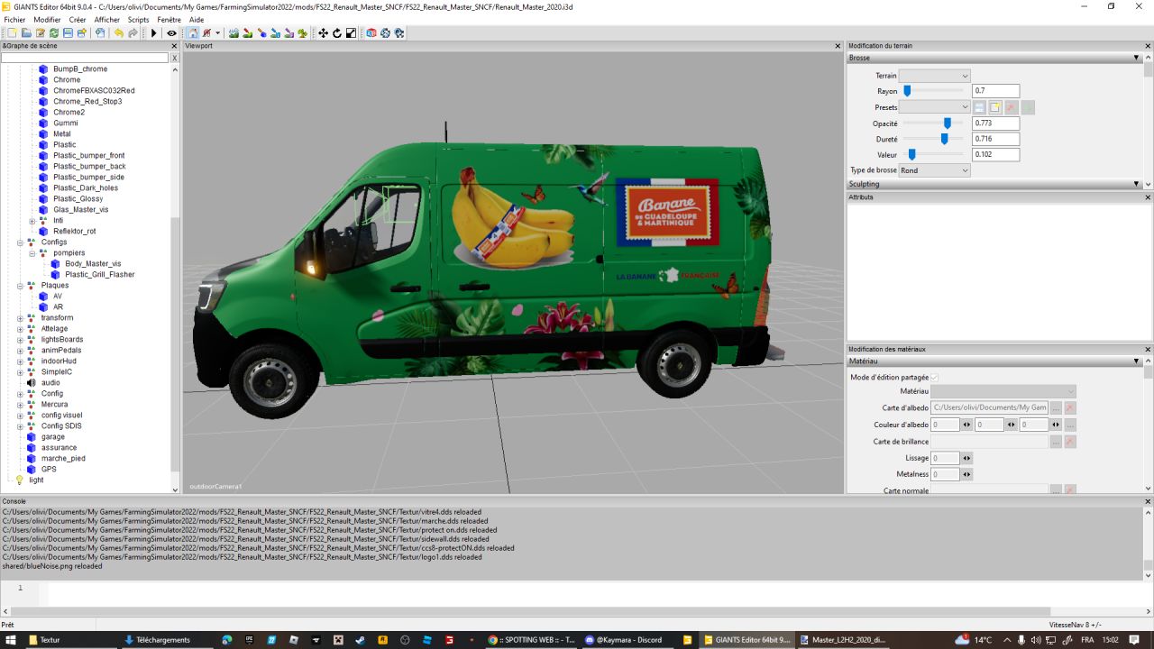The width and height of the screenshot is (1154, 649).
Task: Select the blue ball terrain brush icon
Action: pos(262,33)
